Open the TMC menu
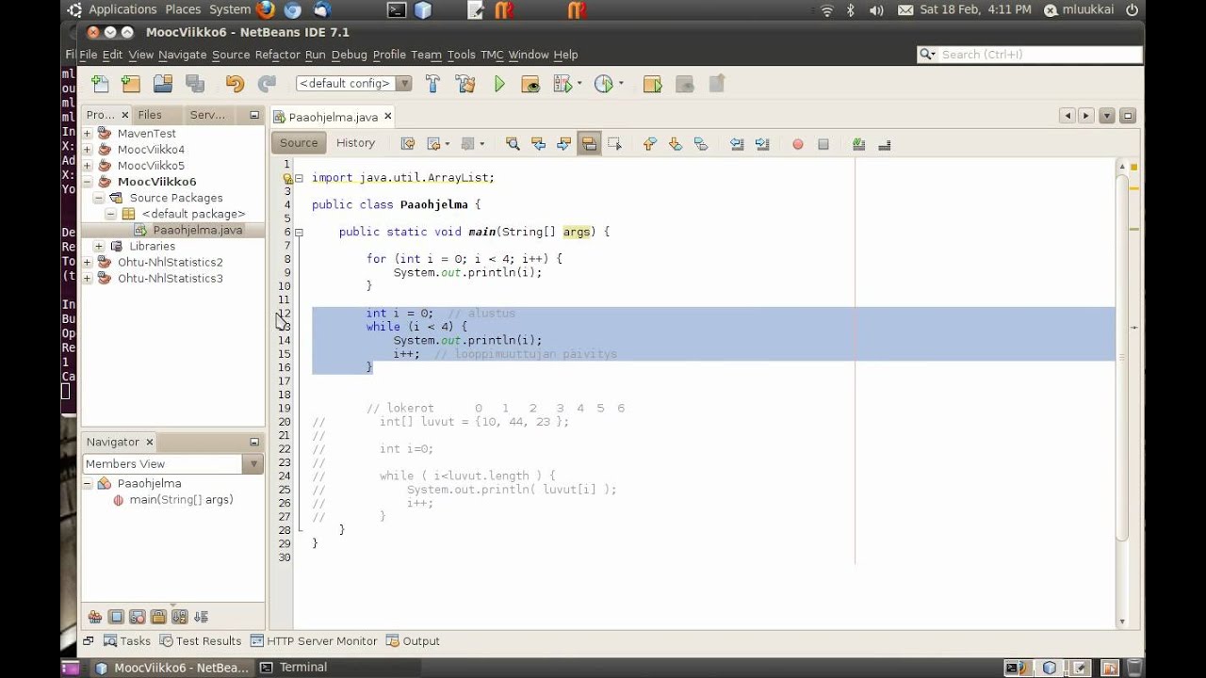The height and width of the screenshot is (678, 1206). point(492,55)
